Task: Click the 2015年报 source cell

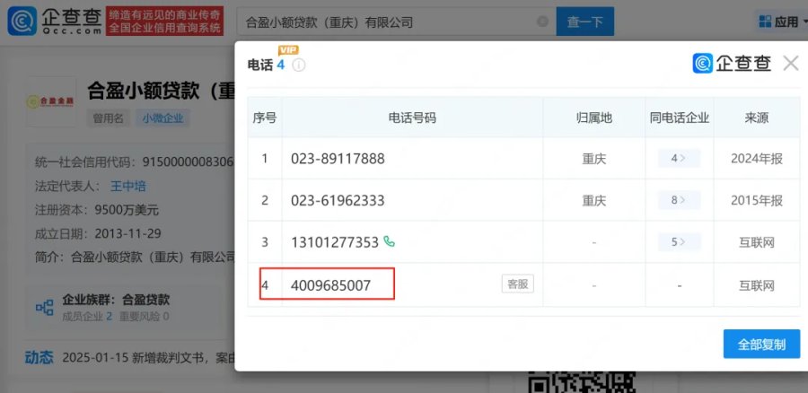Action: 757,200
